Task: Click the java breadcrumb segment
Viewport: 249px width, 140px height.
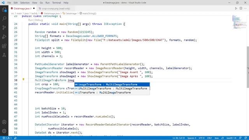Action: coord(26,14)
